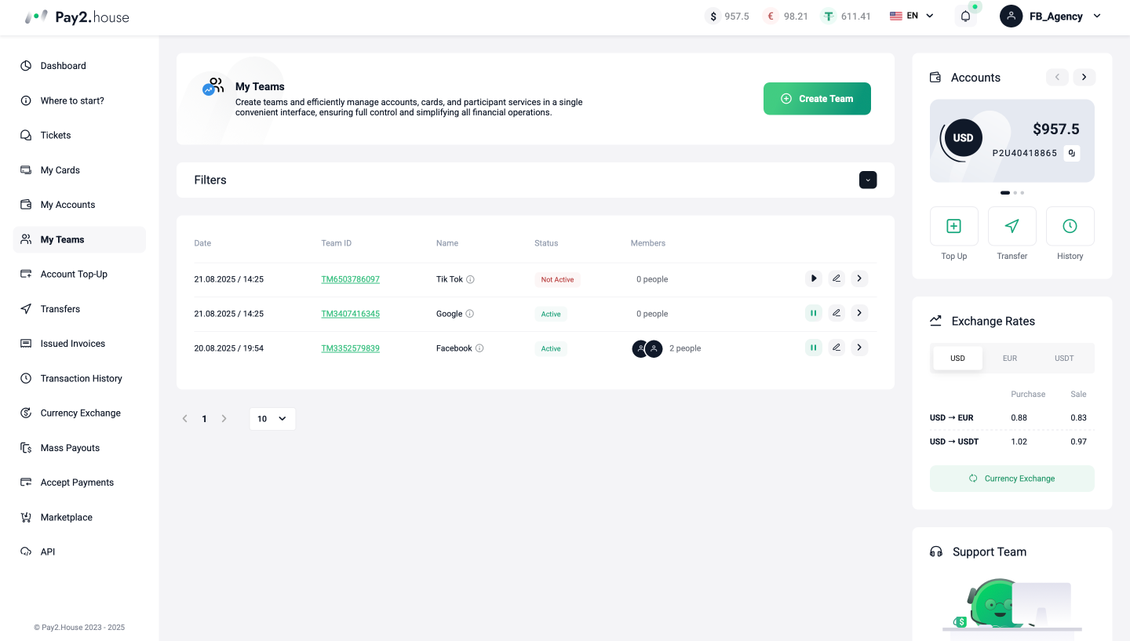The height and width of the screenshot is (641, 1130).
Task: Open the notifications bell
Action: [965, 16]
